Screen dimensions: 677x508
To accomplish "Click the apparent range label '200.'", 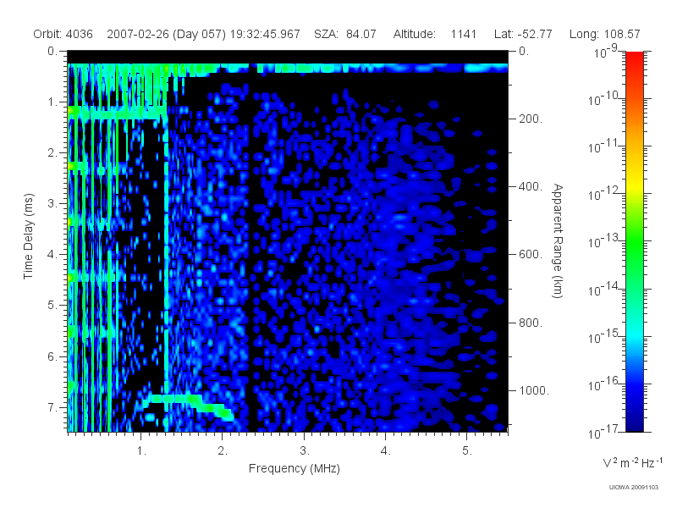I will click(531, 119).
